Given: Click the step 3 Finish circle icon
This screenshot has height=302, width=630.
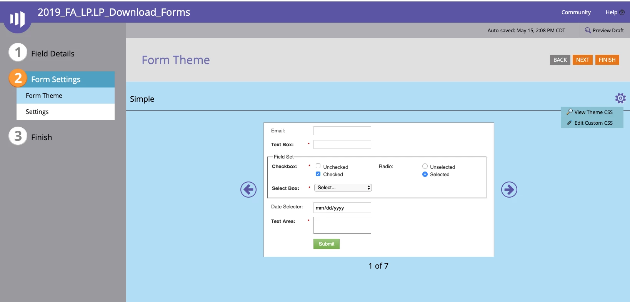Looking at the screenshot, I should 18,136.
